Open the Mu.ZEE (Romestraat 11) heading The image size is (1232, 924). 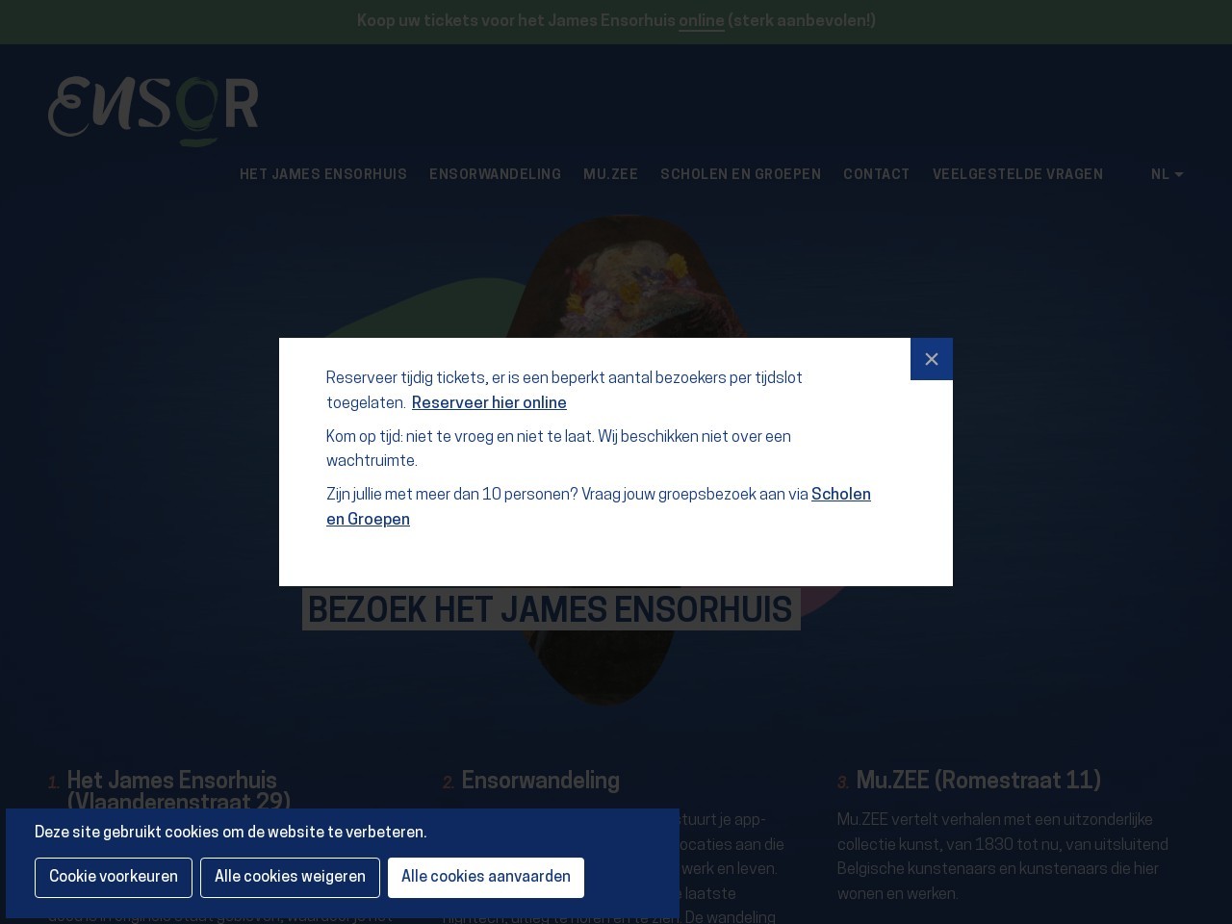point(979,782)
